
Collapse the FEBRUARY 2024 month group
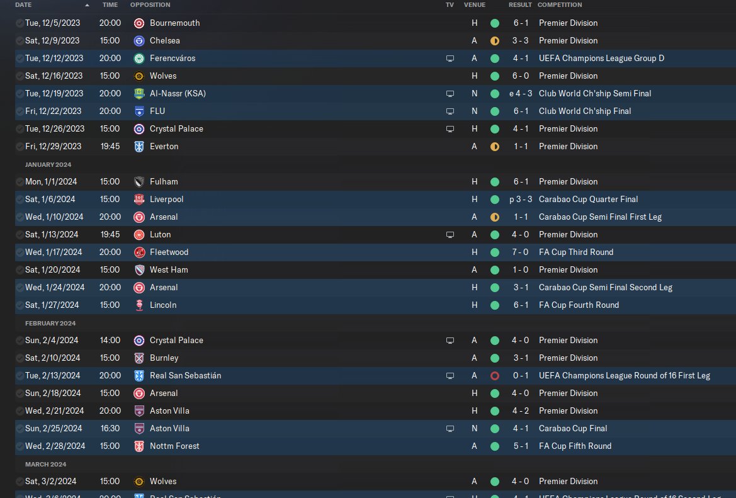pos(50,324)
